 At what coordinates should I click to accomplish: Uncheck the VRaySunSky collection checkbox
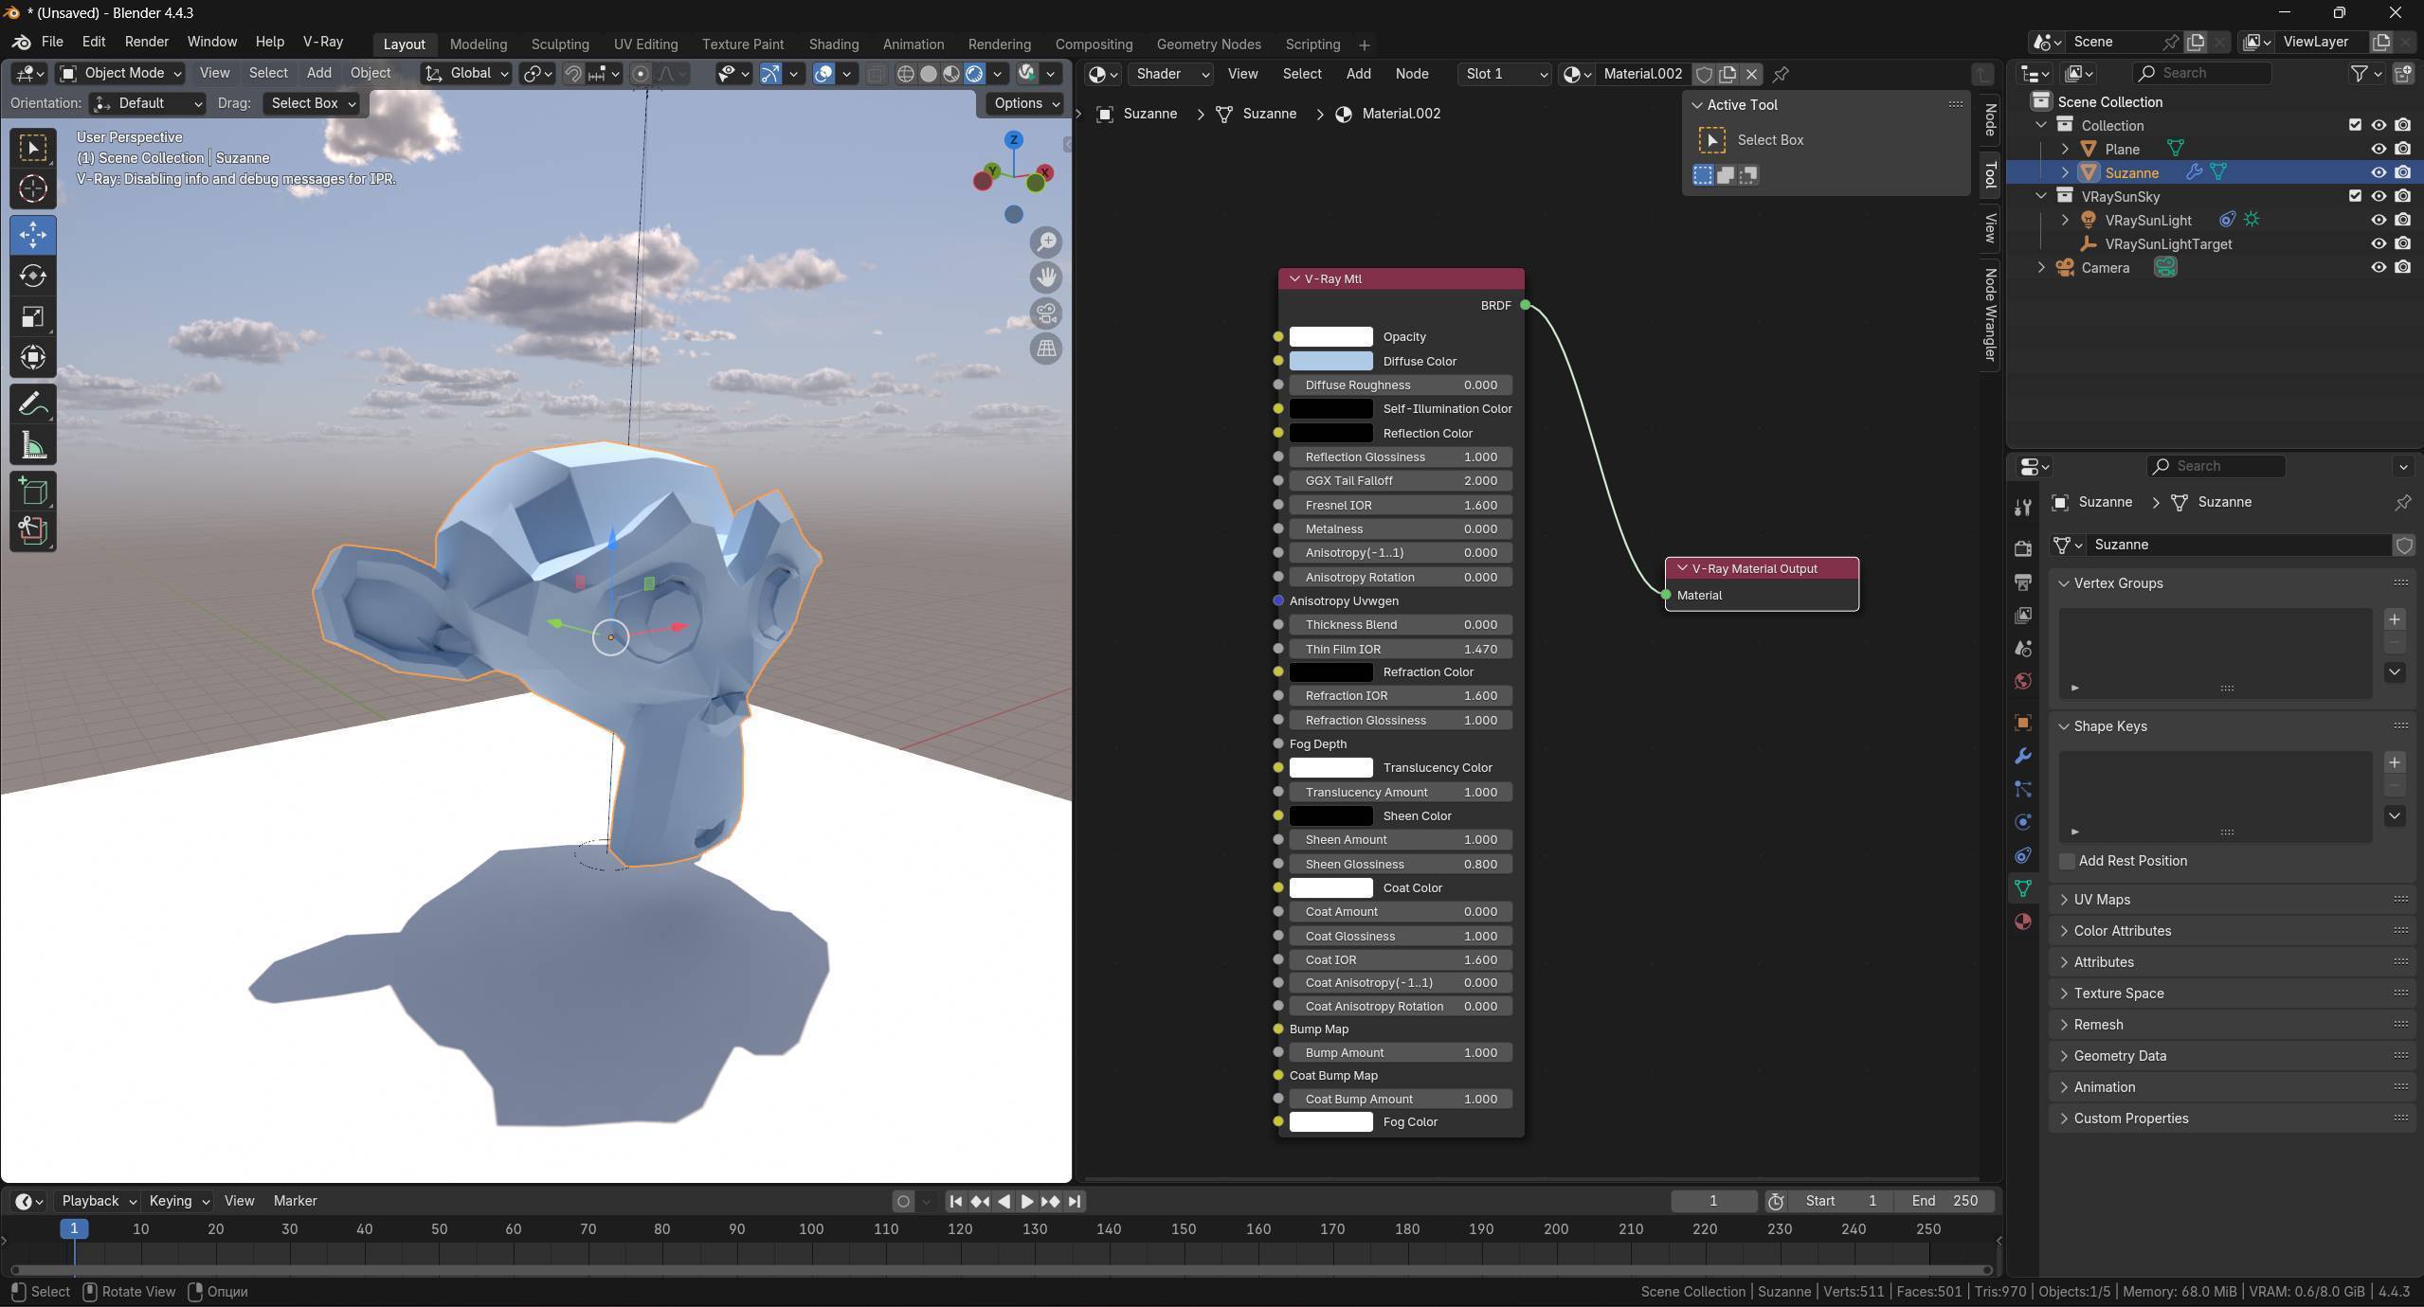[x=2355, y=196]
